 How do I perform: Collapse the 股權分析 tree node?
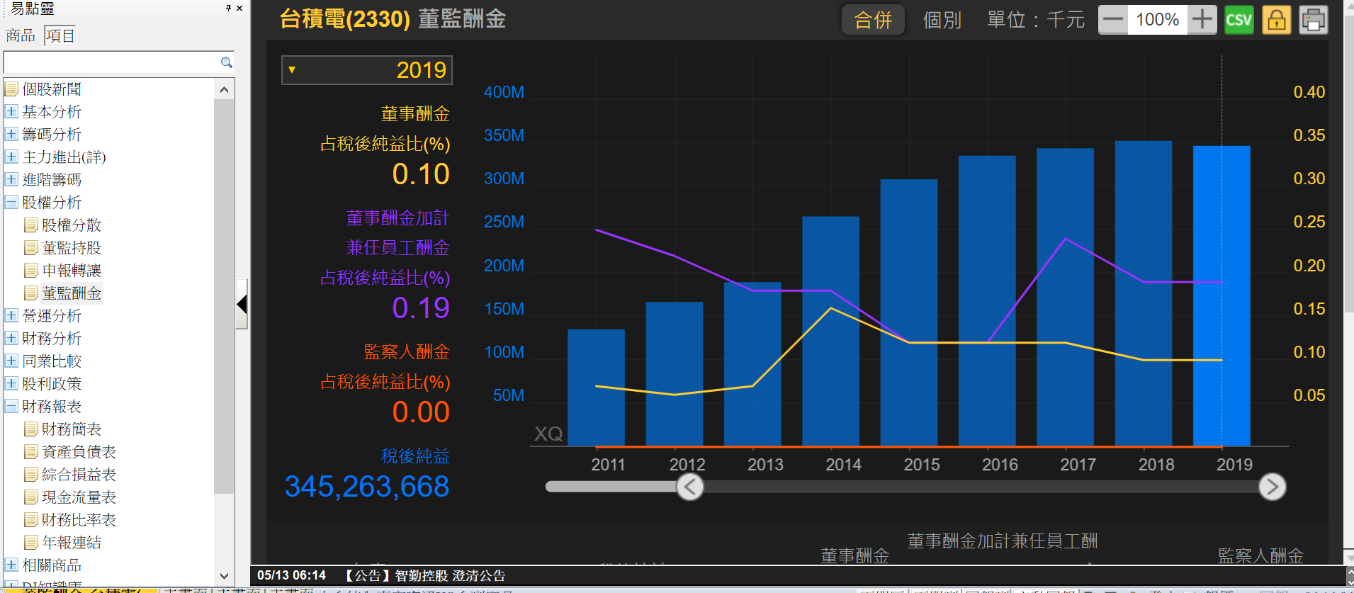click(x=11, y=203)
